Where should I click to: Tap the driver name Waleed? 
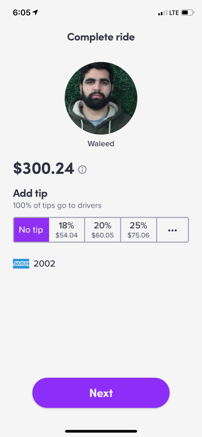pos(101,144)
